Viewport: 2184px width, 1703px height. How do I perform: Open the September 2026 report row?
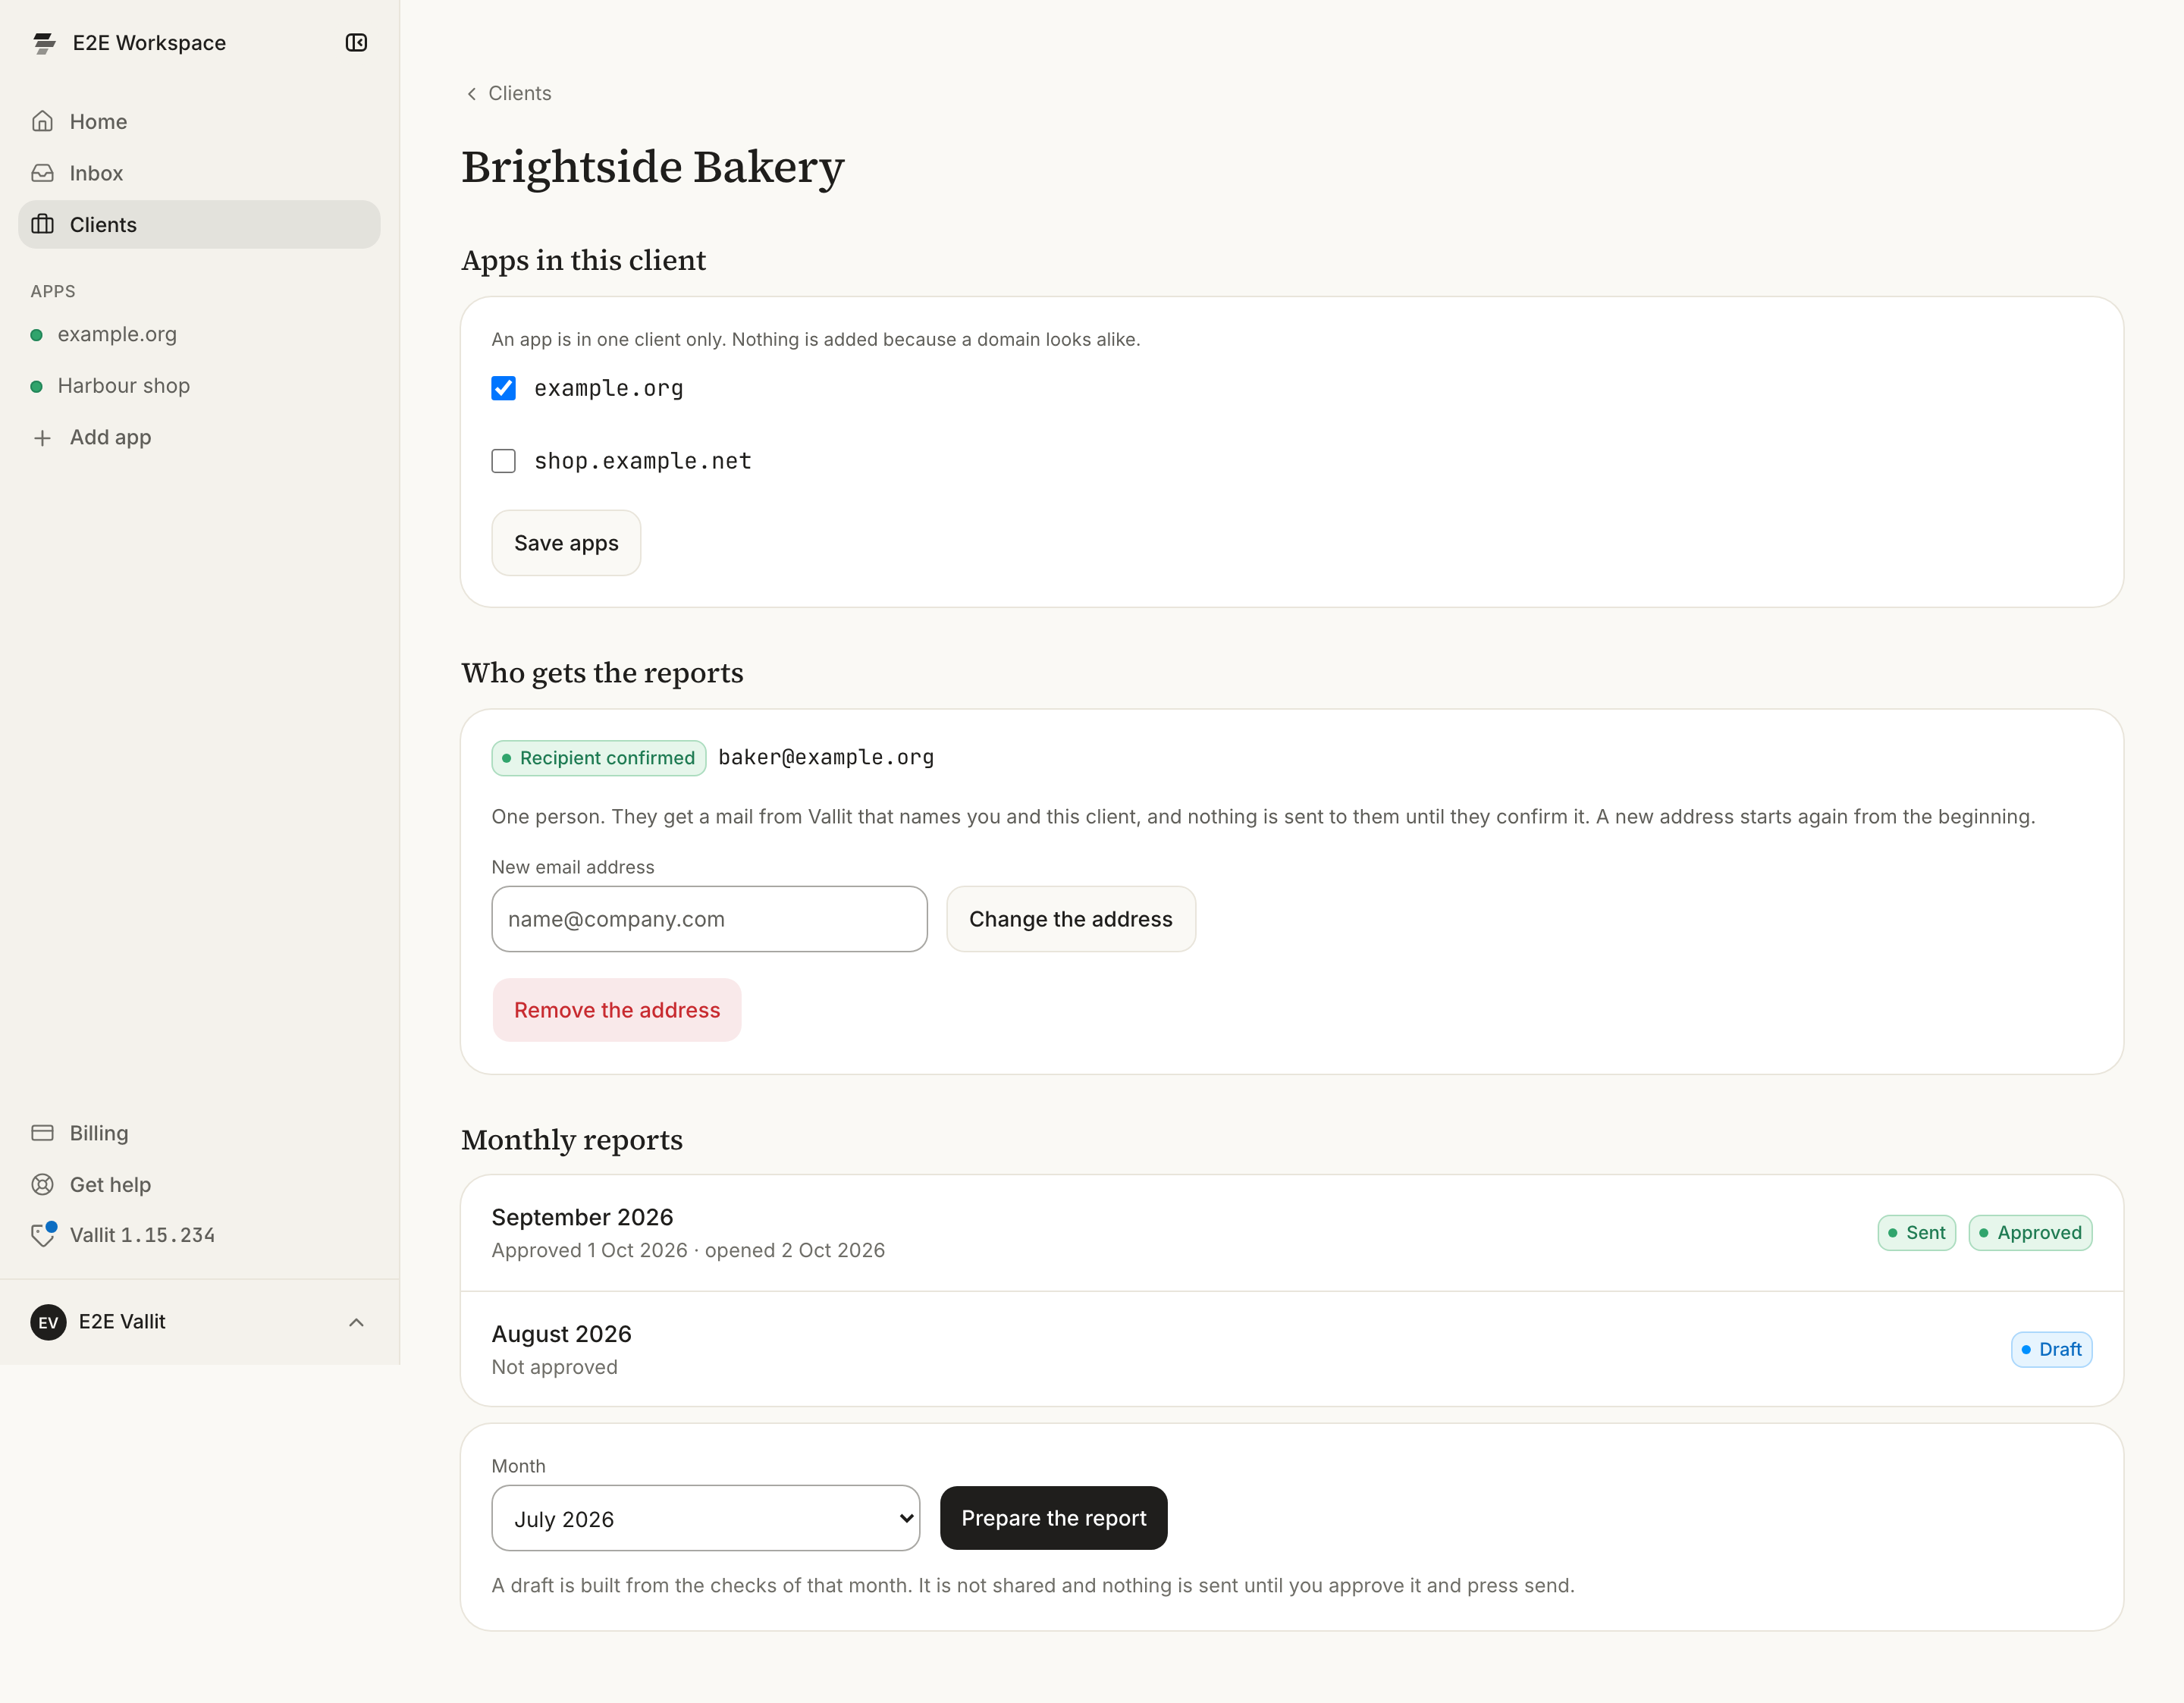pyautogui.click(x=1292, y=1233)
